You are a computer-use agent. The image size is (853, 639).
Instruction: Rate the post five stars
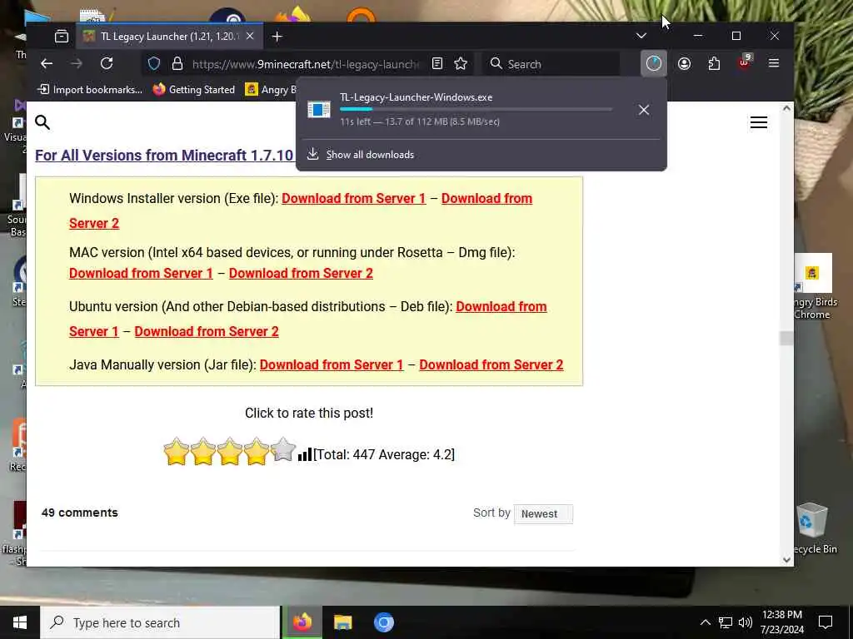(283, 450)
